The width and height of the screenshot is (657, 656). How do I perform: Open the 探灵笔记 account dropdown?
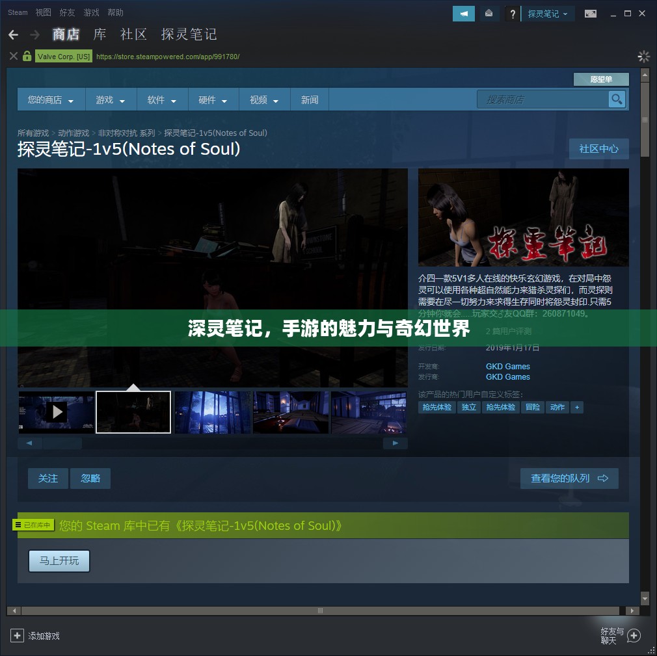tap(547, 14)
